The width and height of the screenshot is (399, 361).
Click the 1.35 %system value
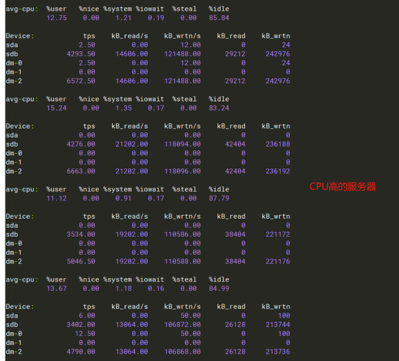[123, 108]
